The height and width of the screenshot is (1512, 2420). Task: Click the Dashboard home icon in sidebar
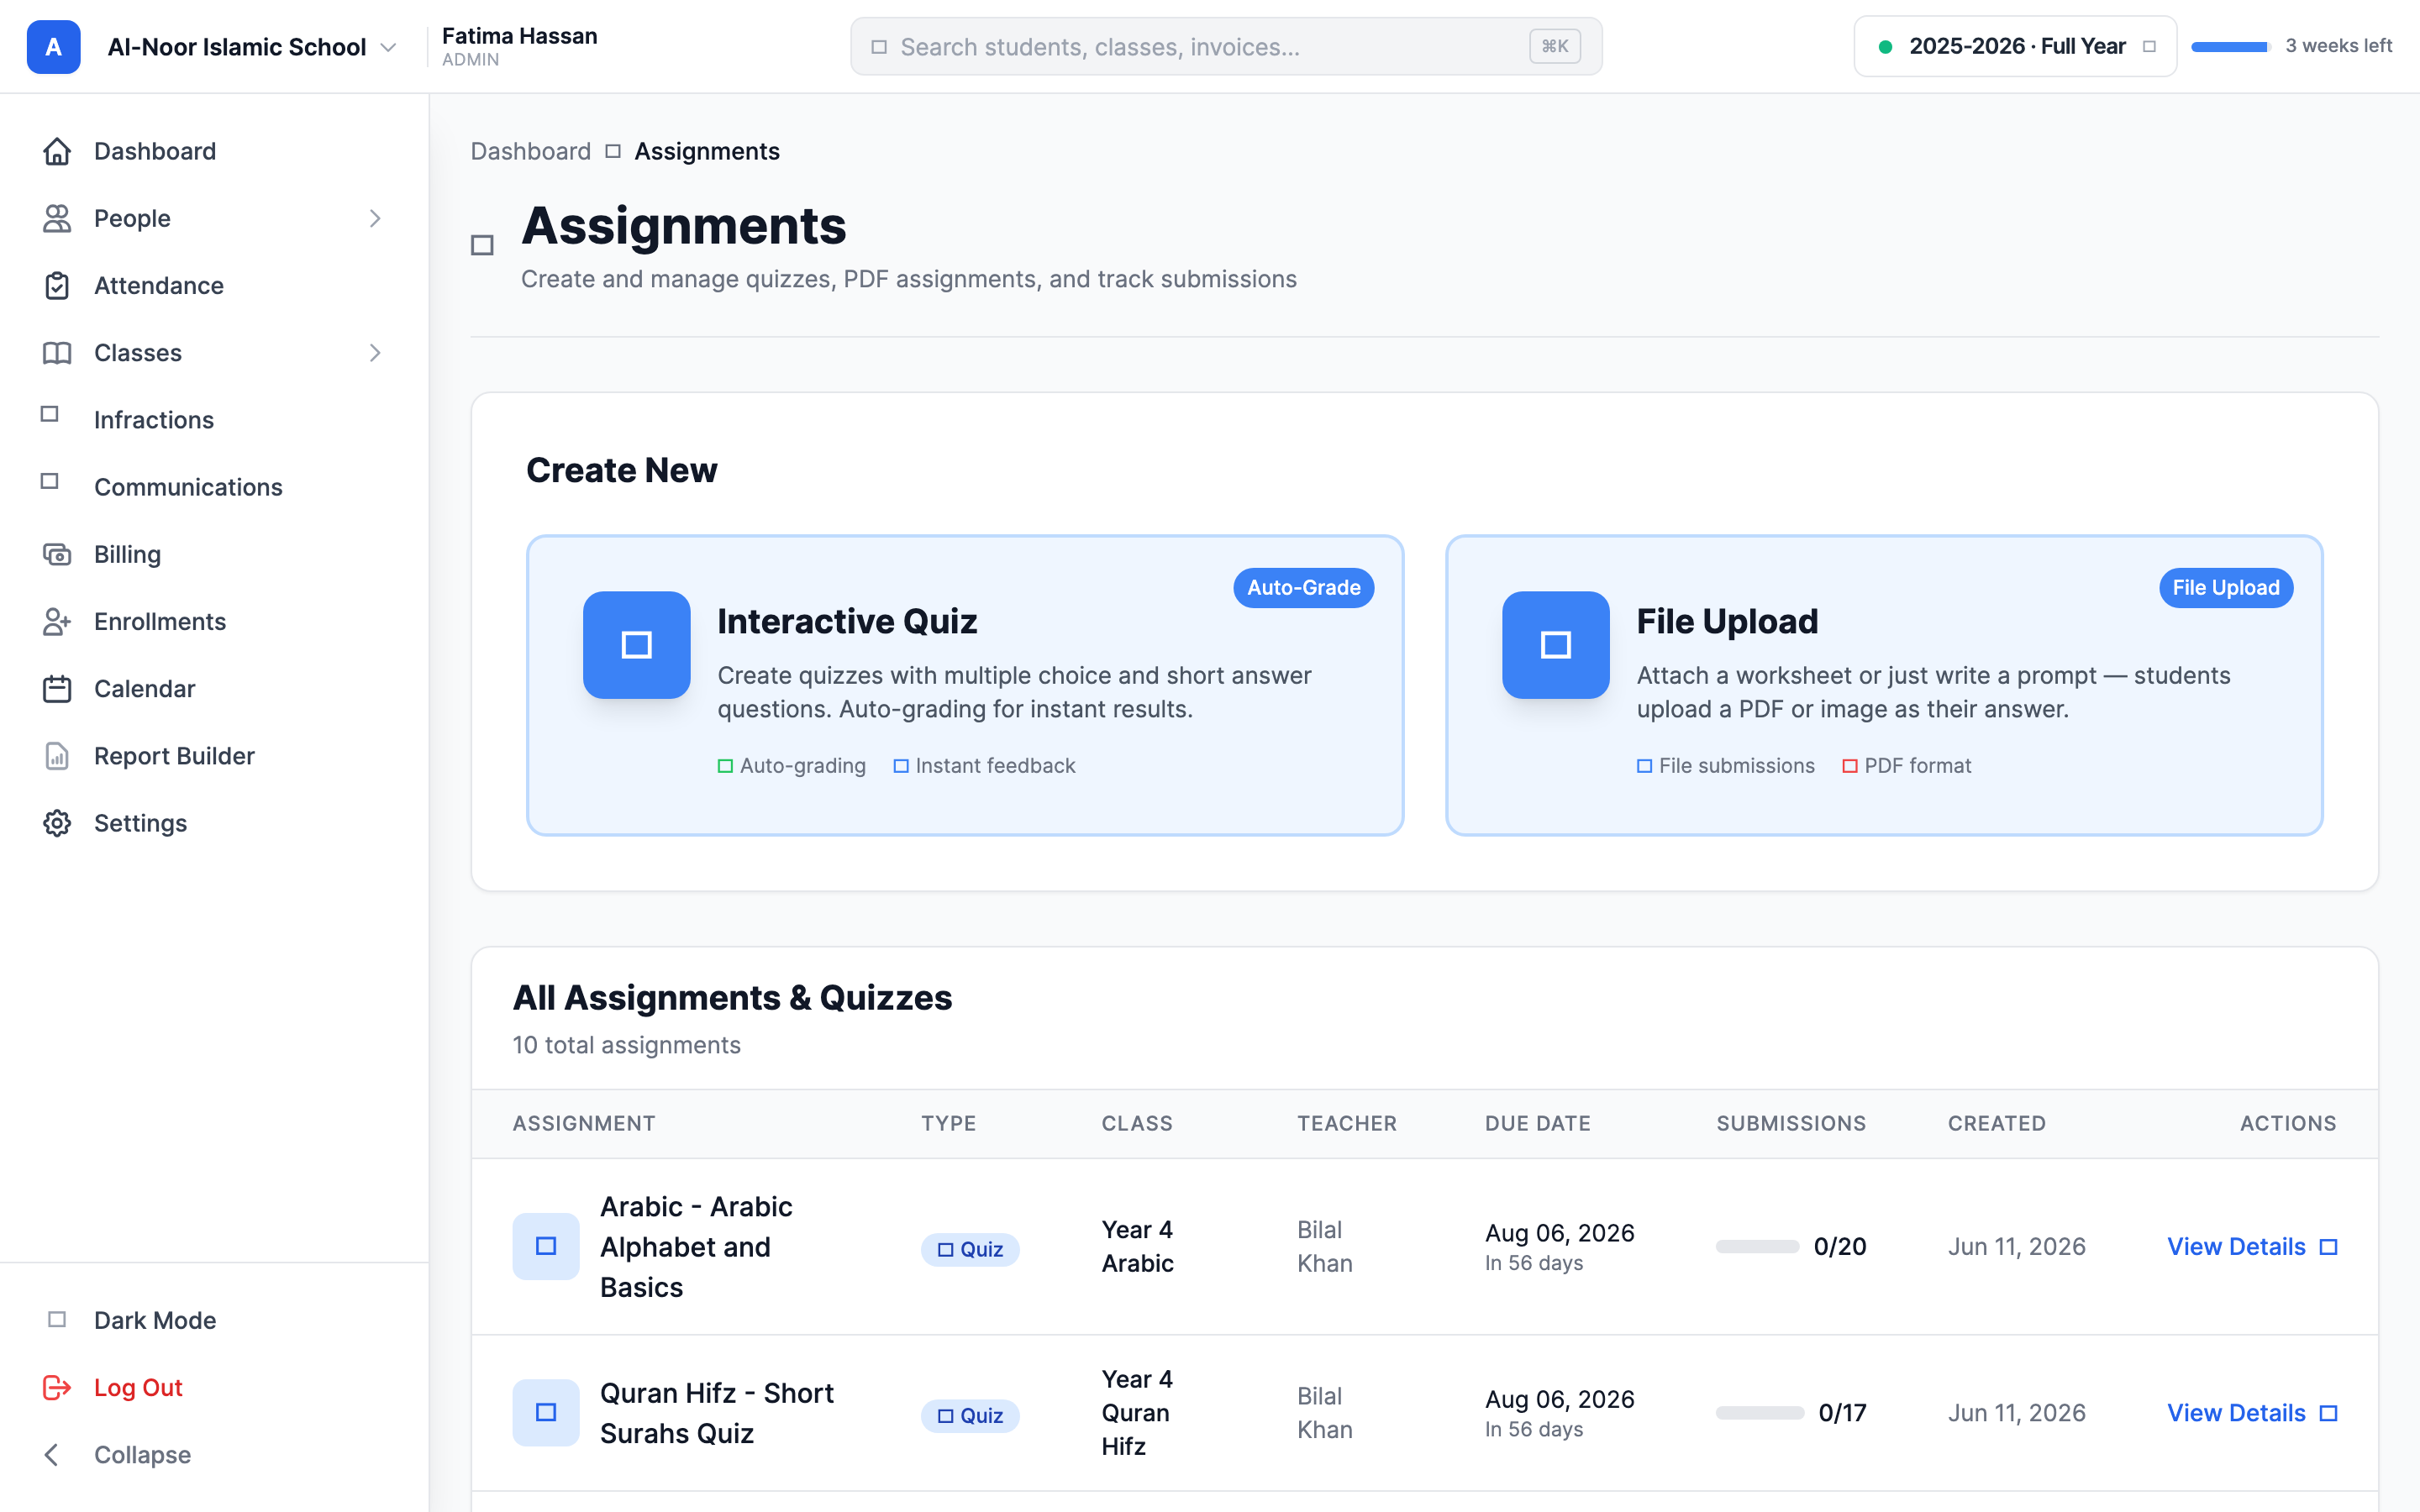[57, 151]
